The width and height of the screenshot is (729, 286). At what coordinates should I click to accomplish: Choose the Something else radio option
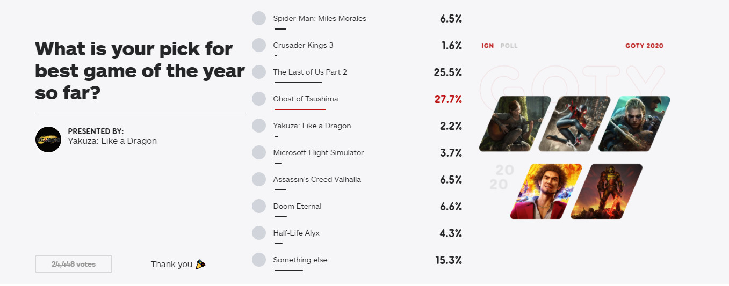coord(259,260)
